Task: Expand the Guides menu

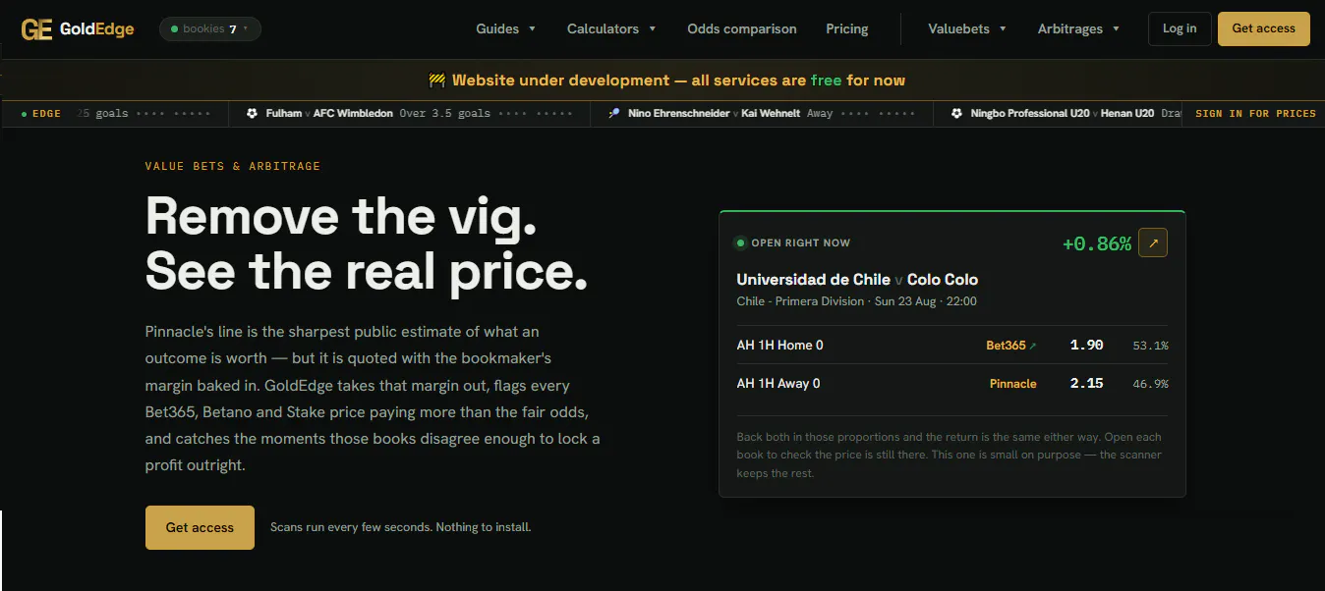Action: point(506,28)
